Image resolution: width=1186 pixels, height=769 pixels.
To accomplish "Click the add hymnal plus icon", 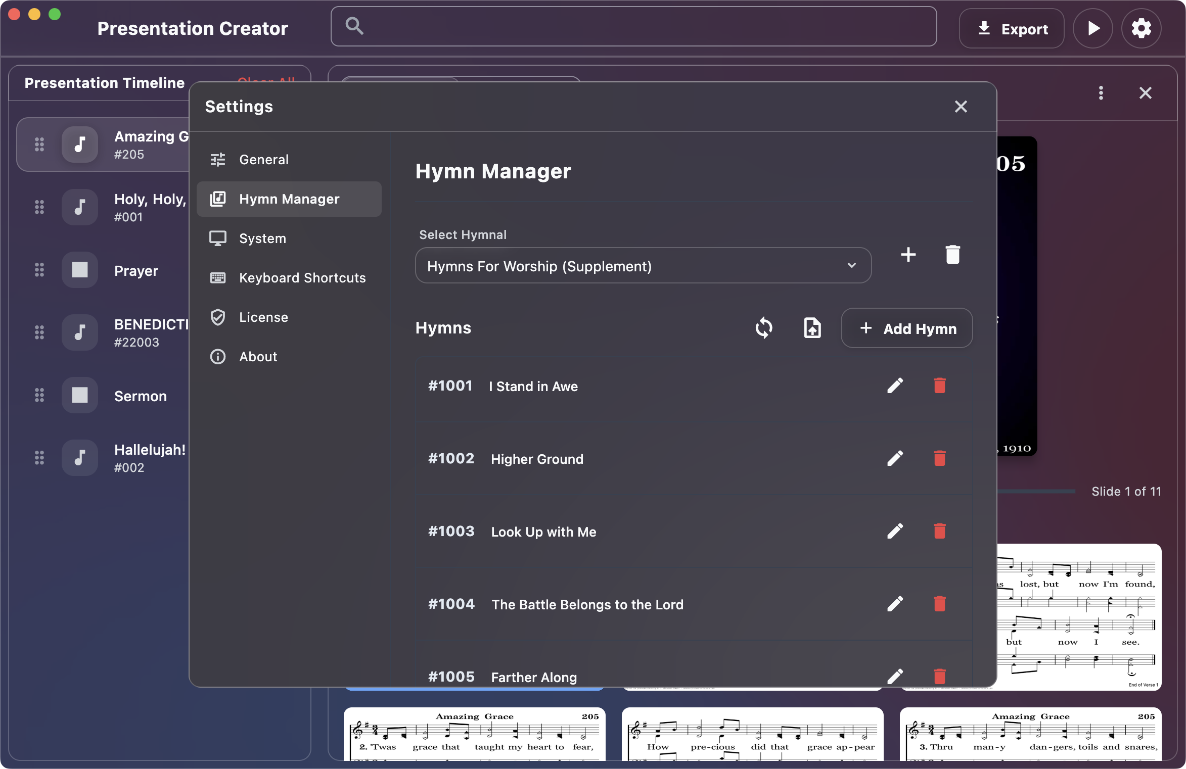I will (x=908, y=255).
